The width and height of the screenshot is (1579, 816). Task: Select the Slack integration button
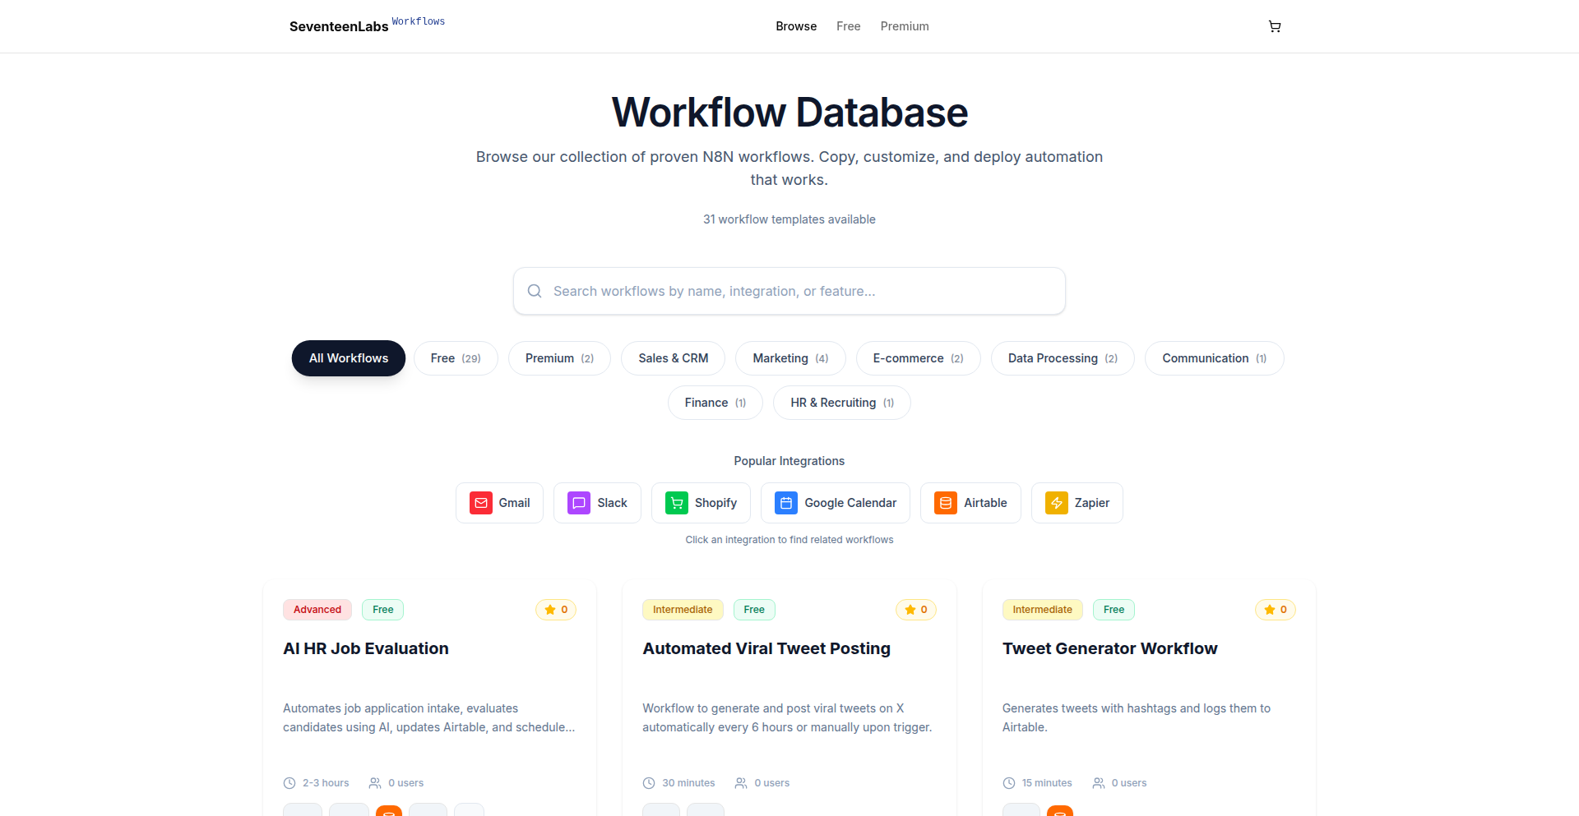[597, 503]
